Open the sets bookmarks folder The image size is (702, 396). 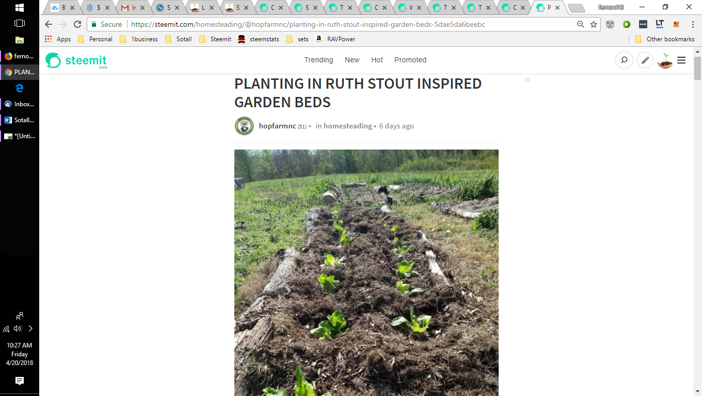[x=297, y=39]
